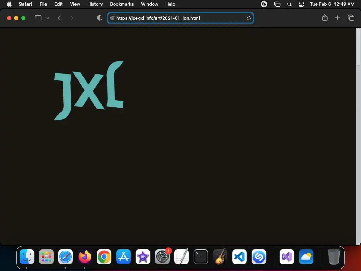Open the Bookmarks menu

(x=122, y=4)
